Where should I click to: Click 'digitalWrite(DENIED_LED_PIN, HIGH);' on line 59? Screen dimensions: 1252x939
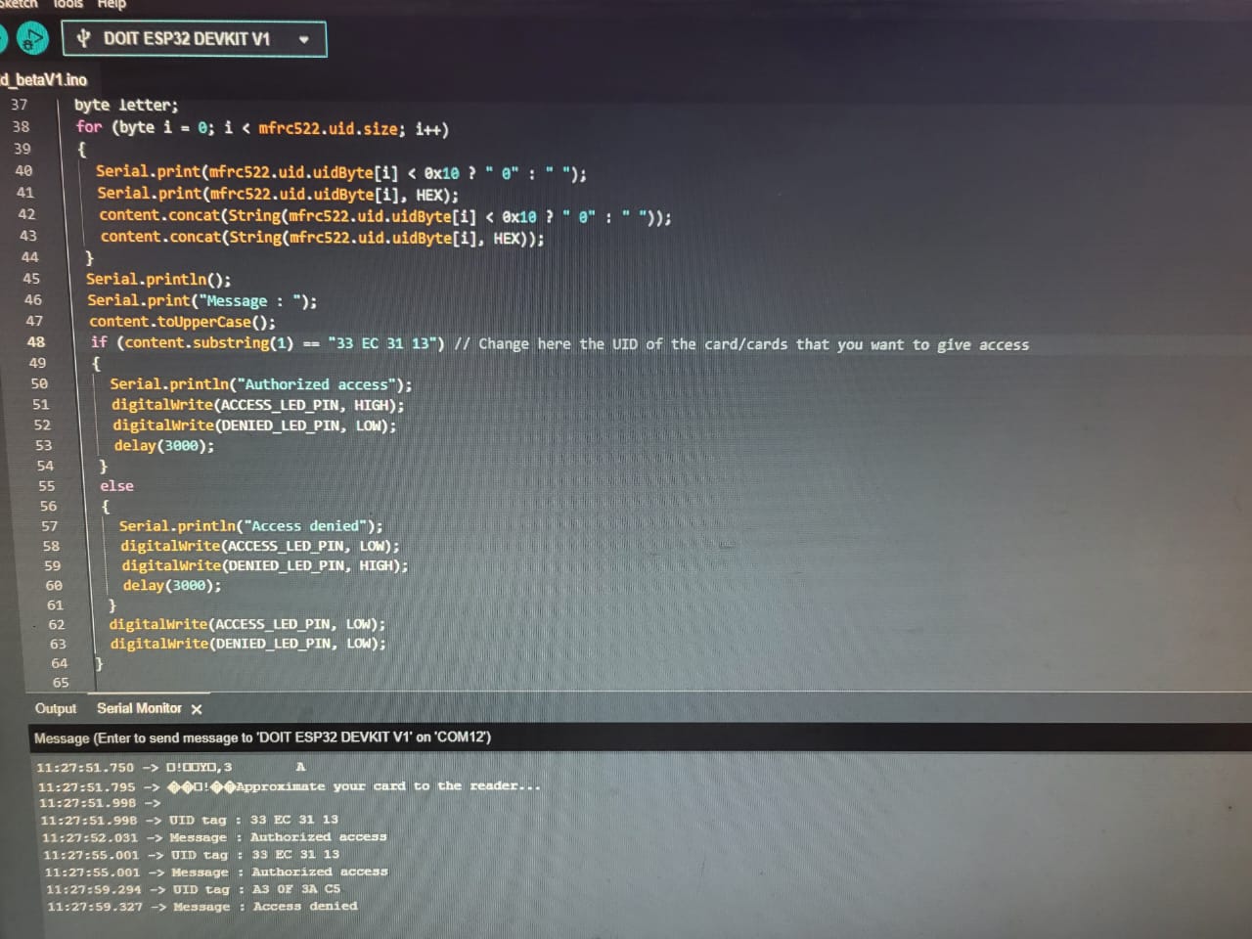tap(265, 565)
